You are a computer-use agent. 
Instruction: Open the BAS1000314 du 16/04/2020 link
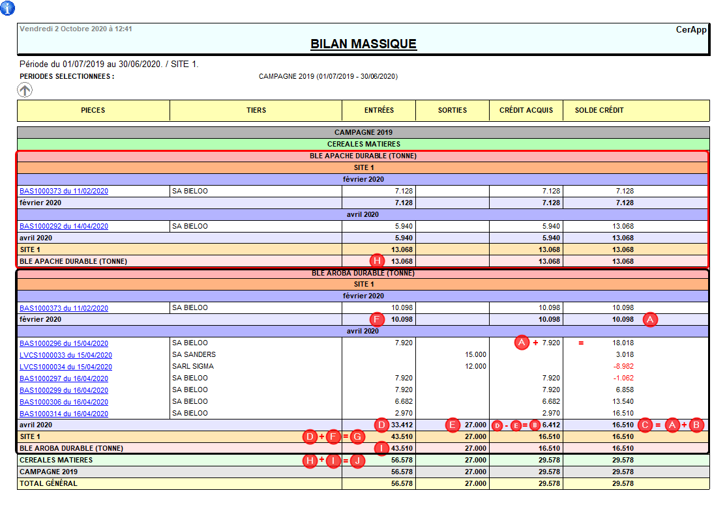tap(63, 414)
